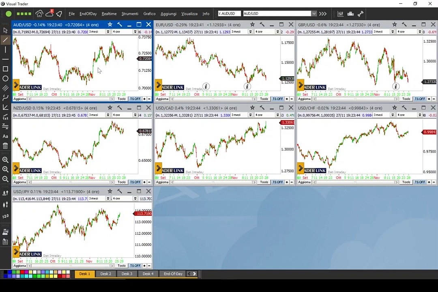Screen dimensions: 438x292
Task: Open the 3 mesi dropdown on USD/CHF chart
Action: pos(393,115)
